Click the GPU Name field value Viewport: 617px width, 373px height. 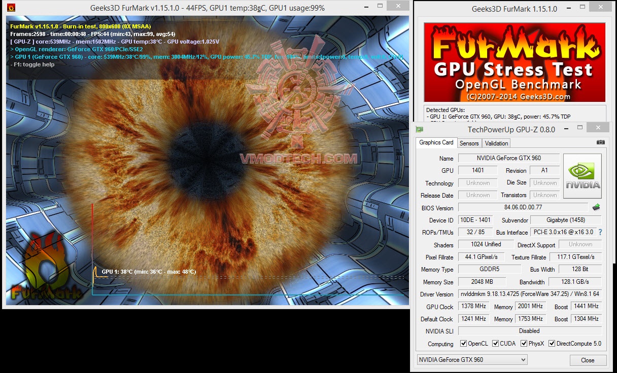509,158
